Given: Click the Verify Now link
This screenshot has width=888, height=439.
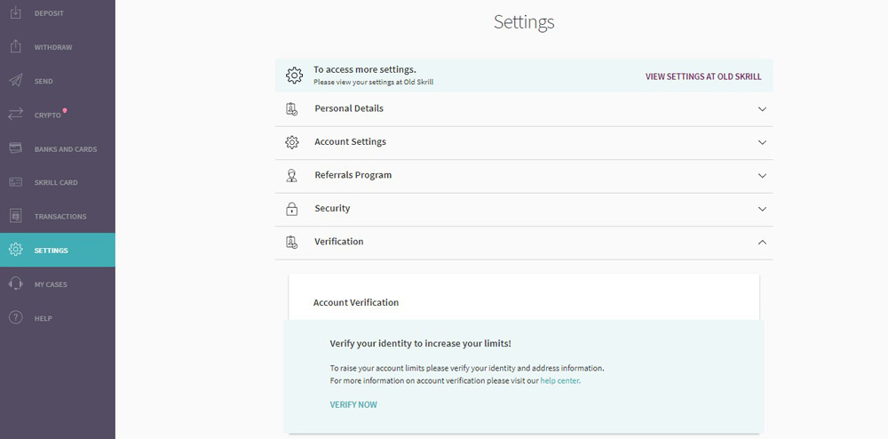Looking at the screenshot, I should click(x=353, y=405).
